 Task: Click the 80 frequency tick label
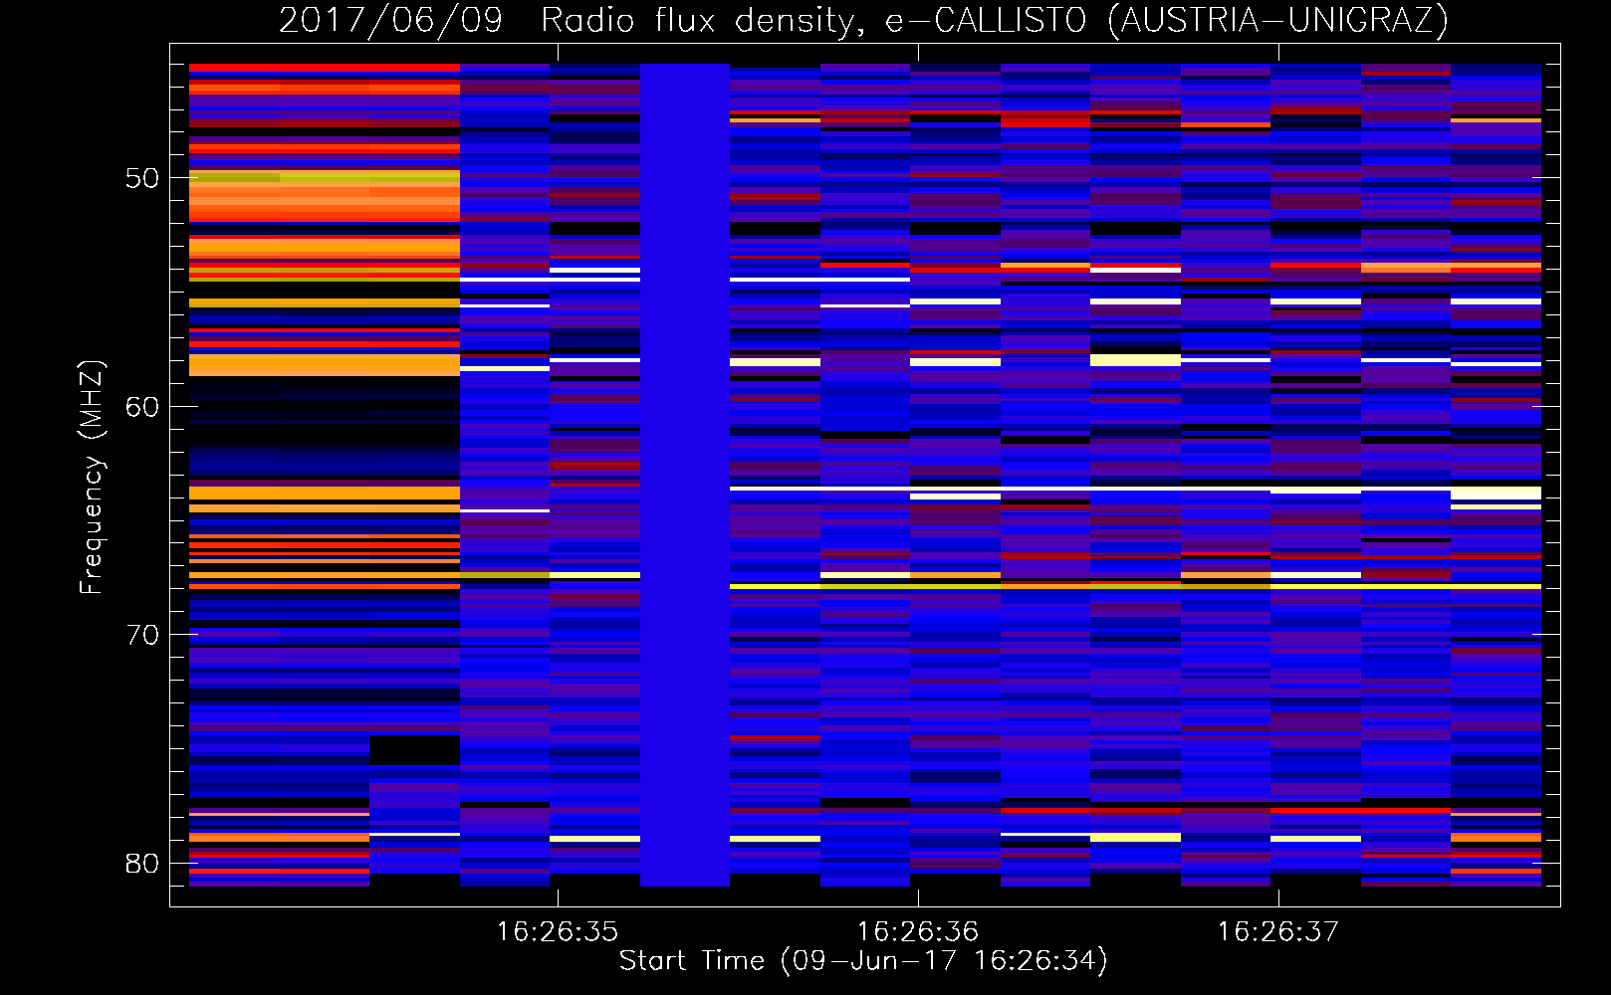click(142, 863)
